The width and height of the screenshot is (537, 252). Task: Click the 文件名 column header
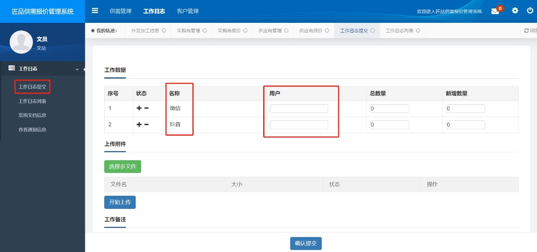point(119,184)
